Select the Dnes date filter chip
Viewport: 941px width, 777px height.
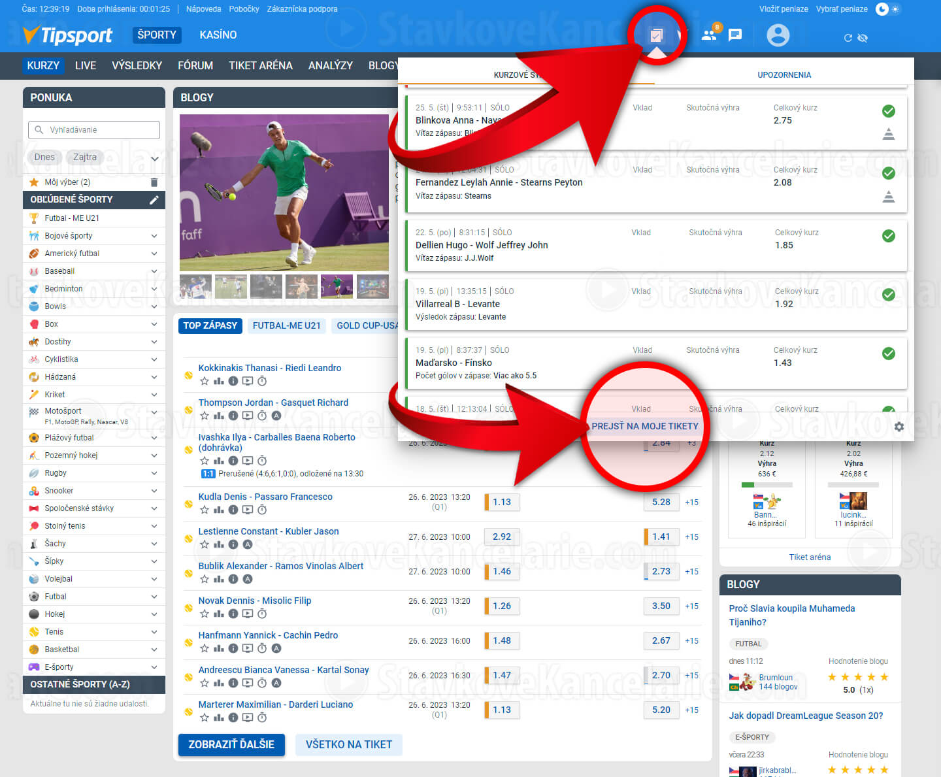click(x=44, y=157)
